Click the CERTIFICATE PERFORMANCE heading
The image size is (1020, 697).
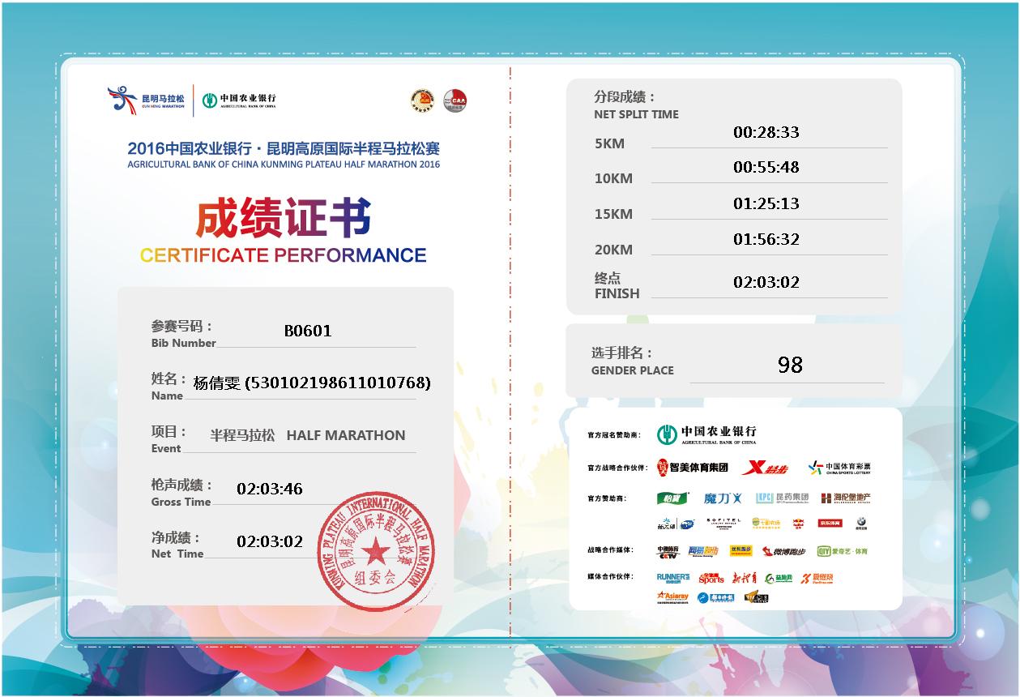tap(283, 255)
